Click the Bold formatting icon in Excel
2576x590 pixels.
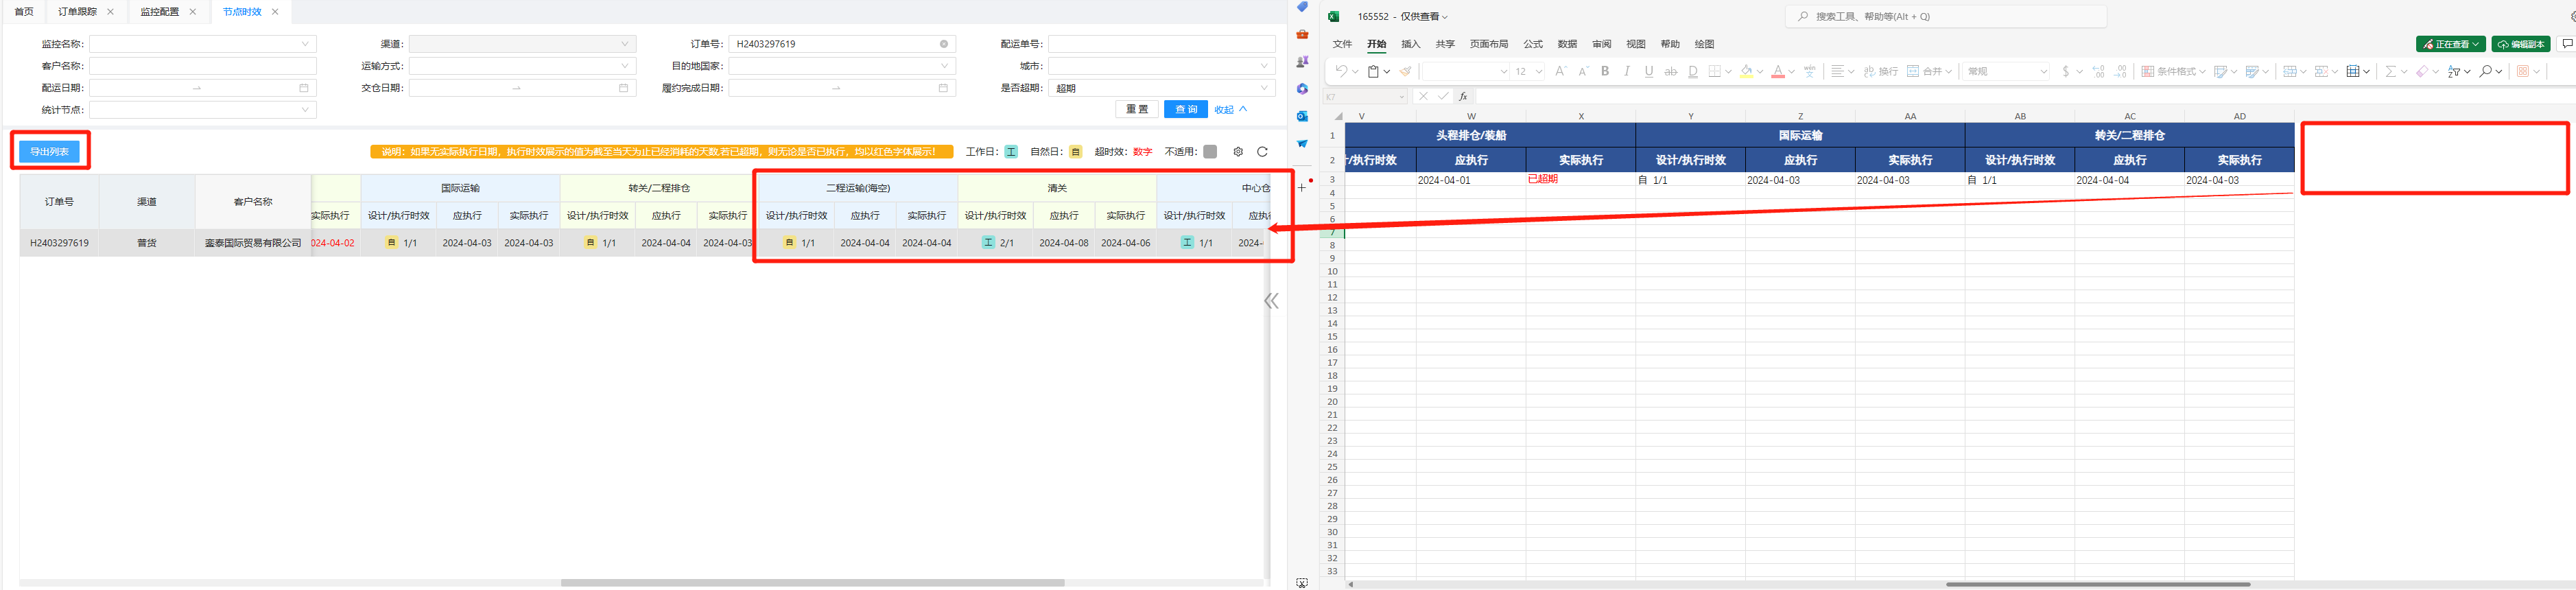[1605, 71]
